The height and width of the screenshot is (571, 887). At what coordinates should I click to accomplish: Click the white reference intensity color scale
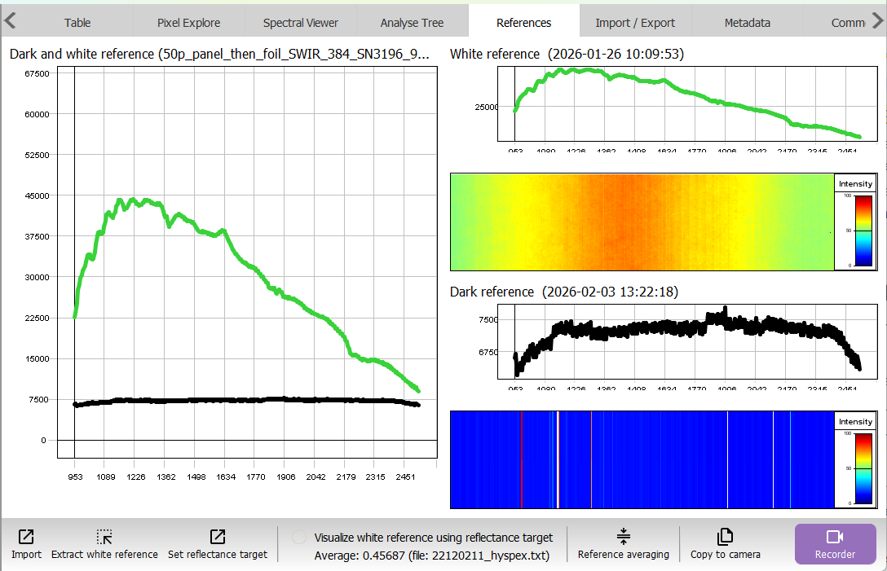pyautogui.click(x=854, y=229)
